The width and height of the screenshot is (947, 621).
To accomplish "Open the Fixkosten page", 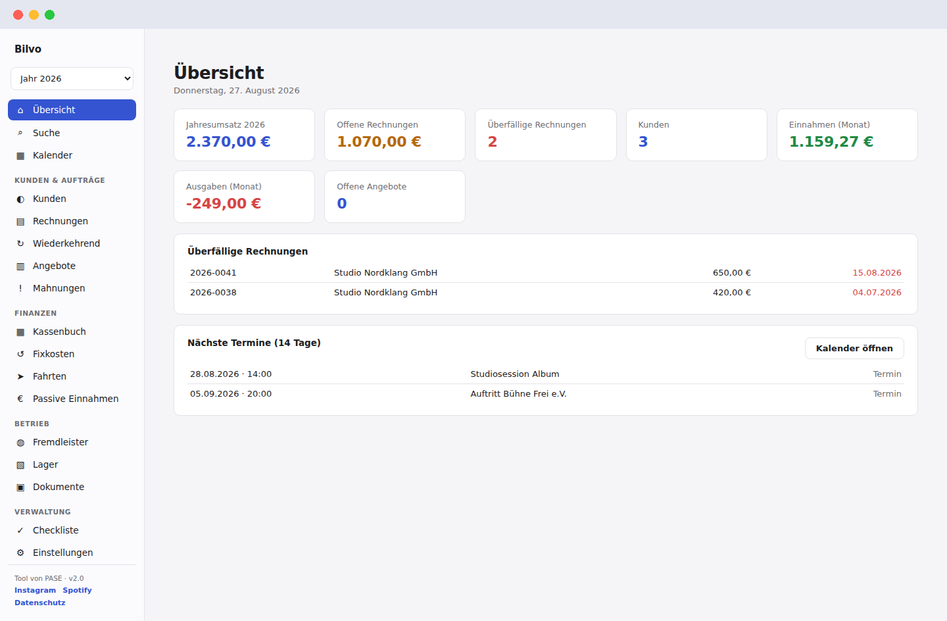I will pos(72,354).
